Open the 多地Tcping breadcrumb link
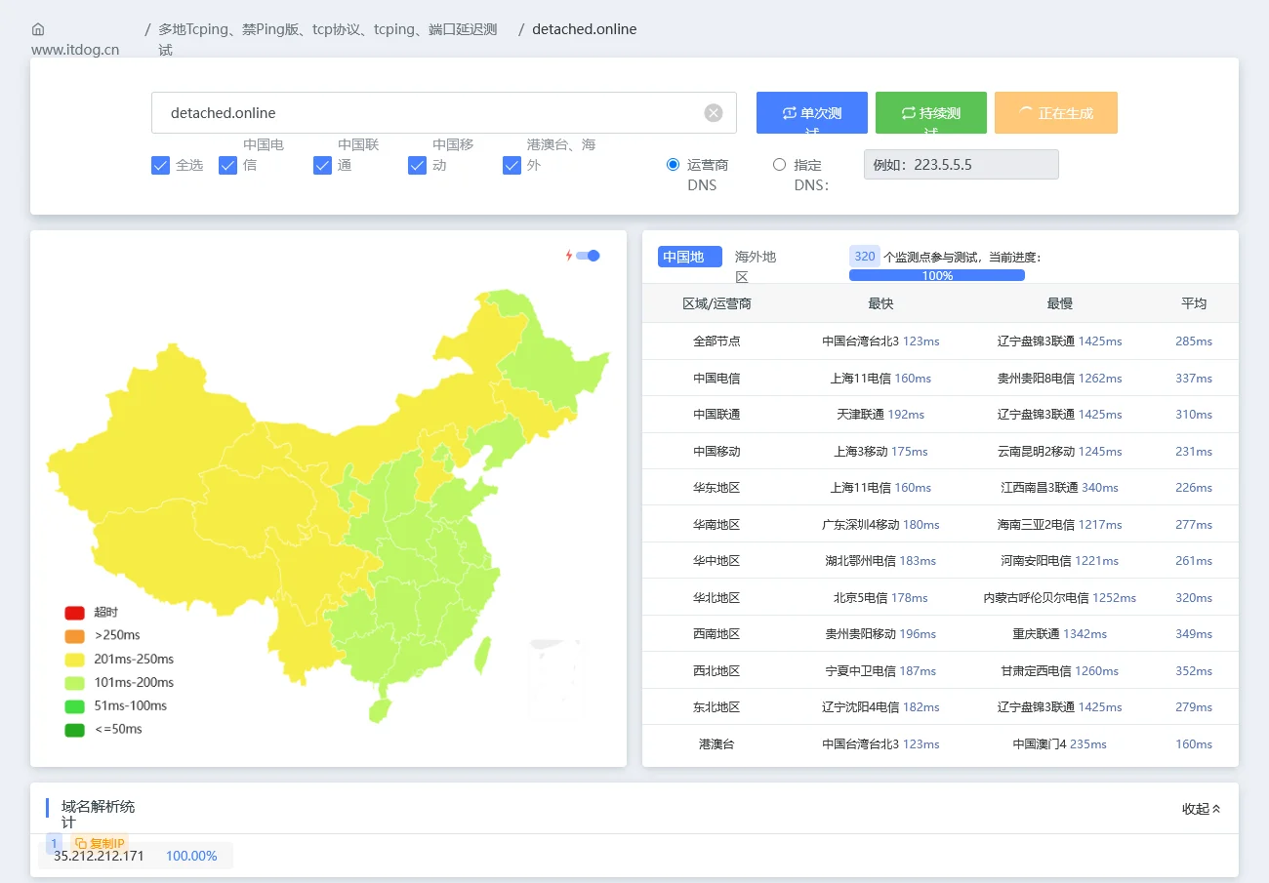 point(328,39)
